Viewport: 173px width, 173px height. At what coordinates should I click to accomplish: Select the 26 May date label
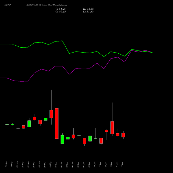pos(39,164)
